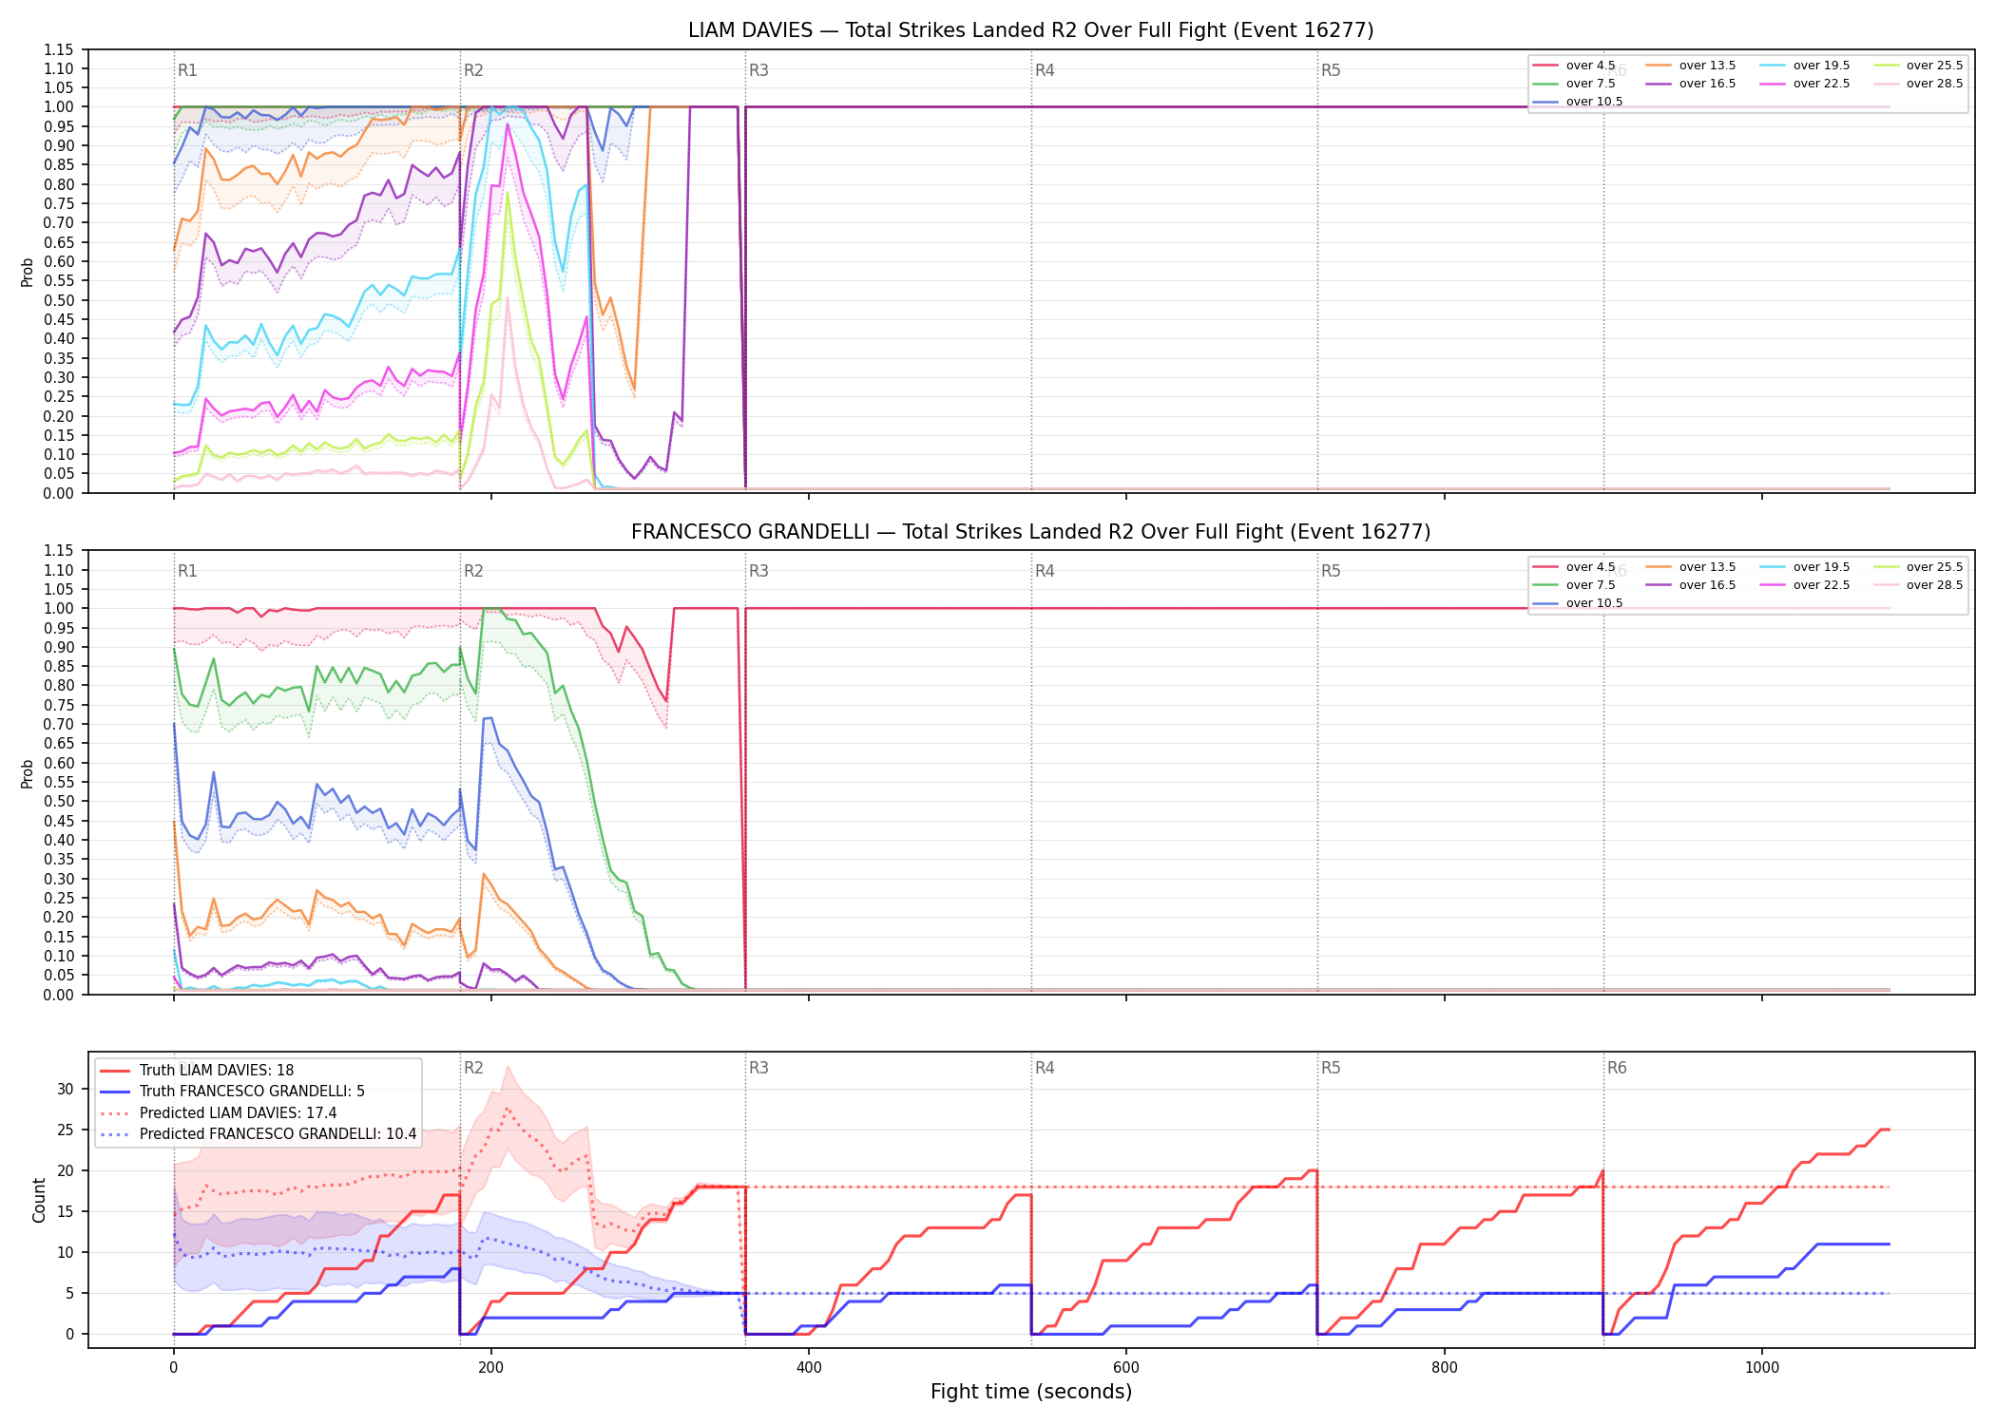
Task: Click the top chart title for Liam Davies
Action: [x=1030, y=30]
